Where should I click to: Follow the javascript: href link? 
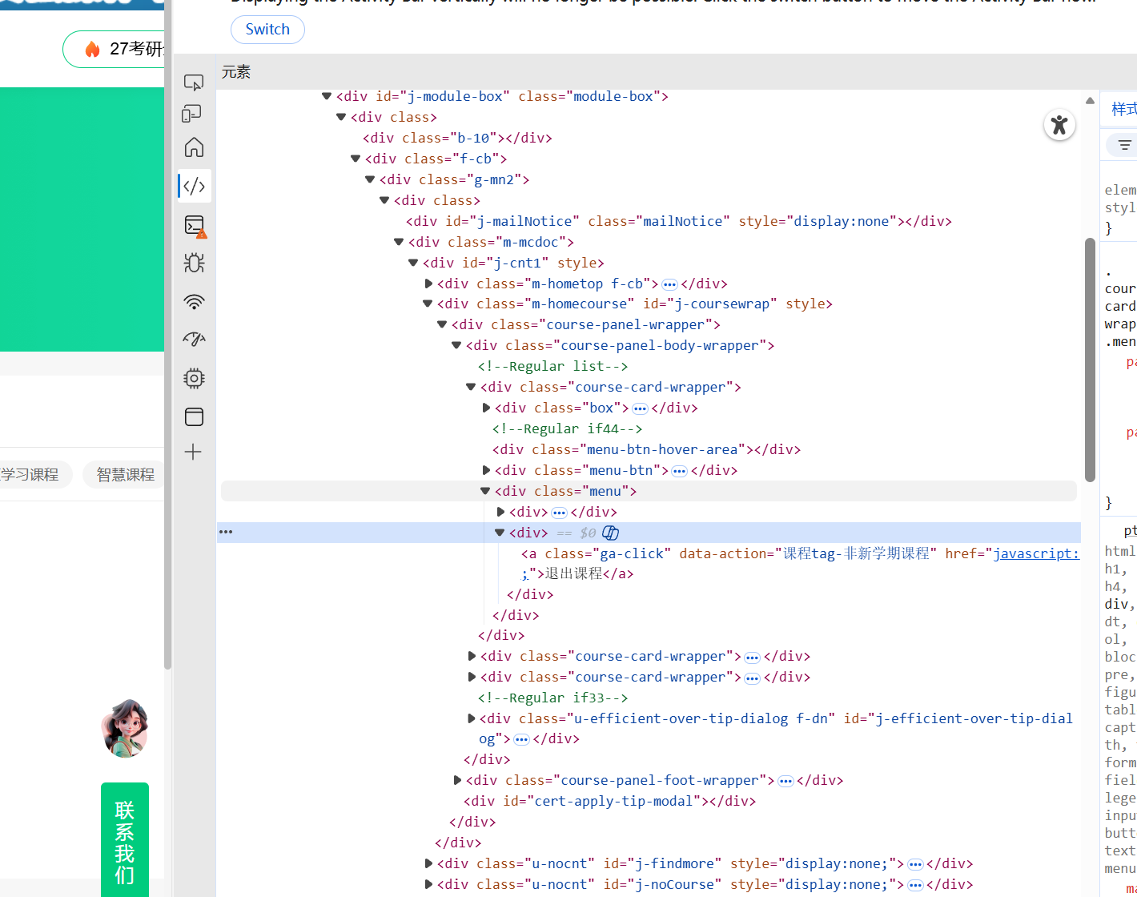1036,553
